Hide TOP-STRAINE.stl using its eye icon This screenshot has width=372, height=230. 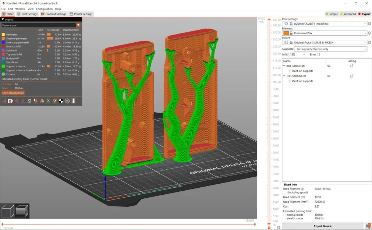[329, 76]
